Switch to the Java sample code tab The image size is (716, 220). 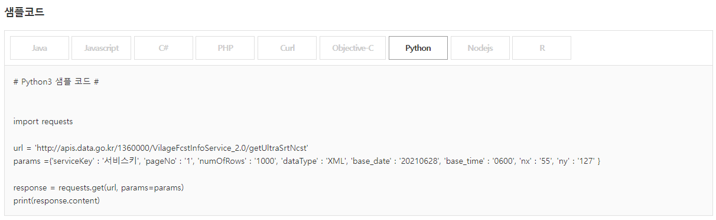click(x=40, y=48)
